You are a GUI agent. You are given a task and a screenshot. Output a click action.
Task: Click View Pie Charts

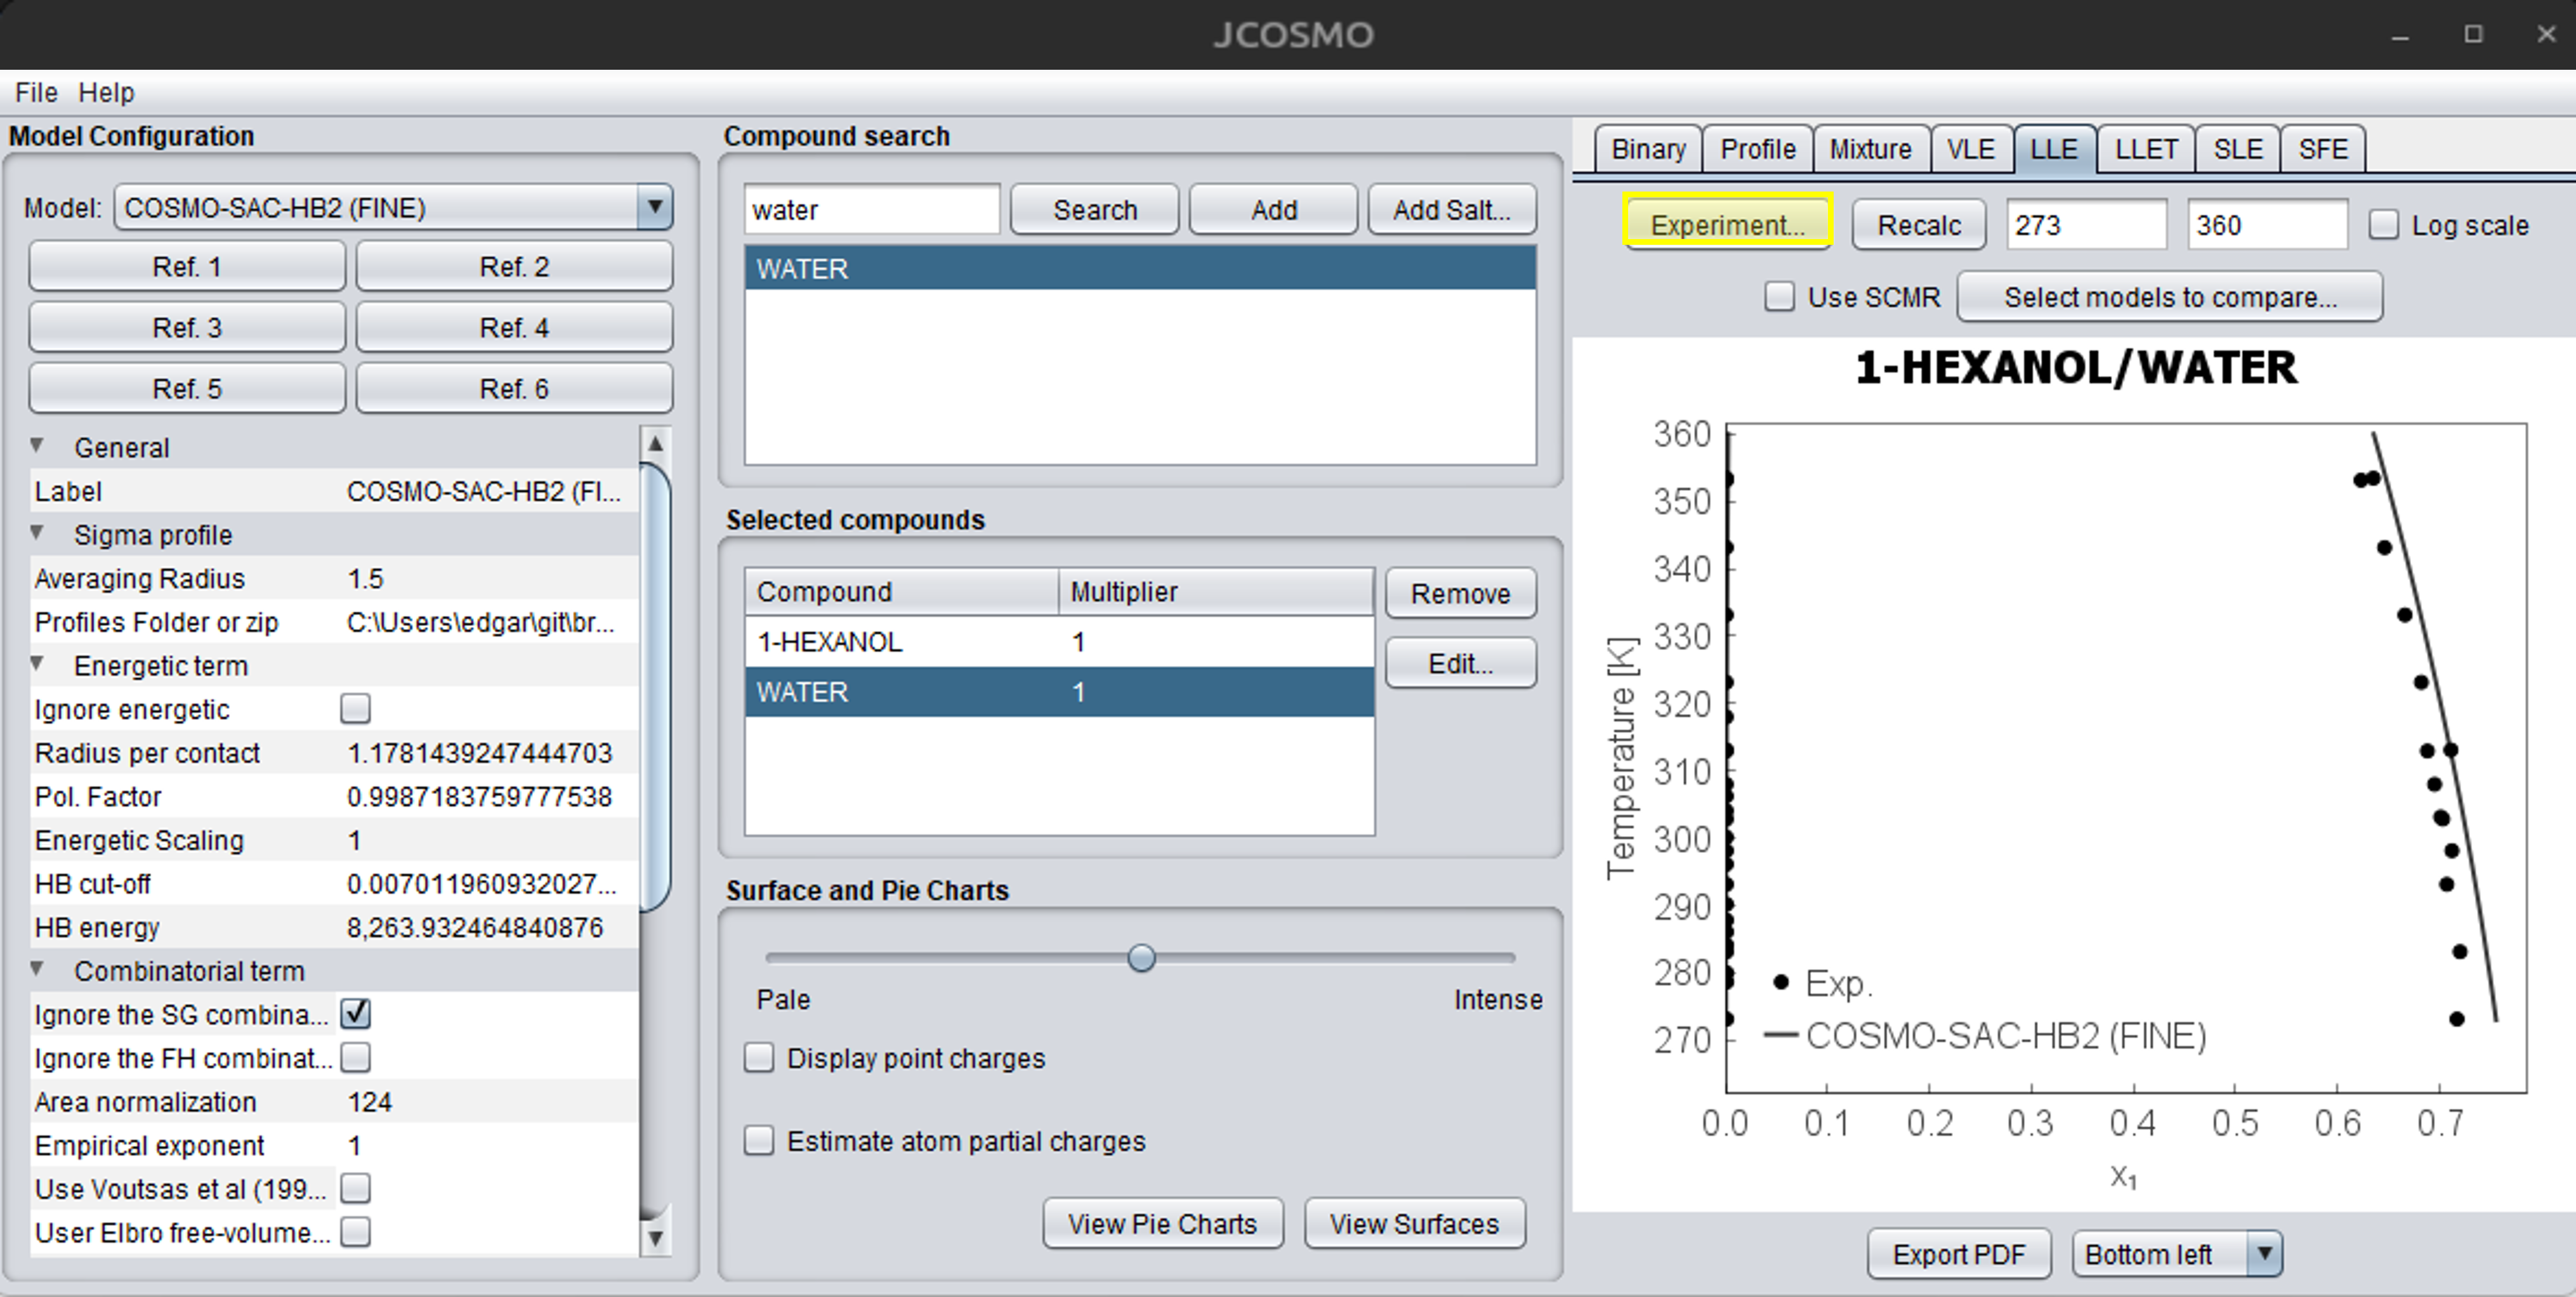[x=1162, y=1224]
